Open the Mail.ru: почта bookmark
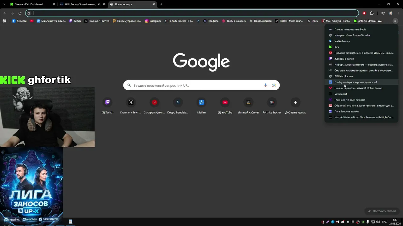 (51, 21)
